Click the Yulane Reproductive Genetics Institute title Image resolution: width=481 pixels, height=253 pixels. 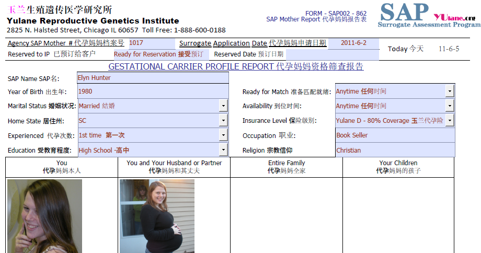[93, 21]
